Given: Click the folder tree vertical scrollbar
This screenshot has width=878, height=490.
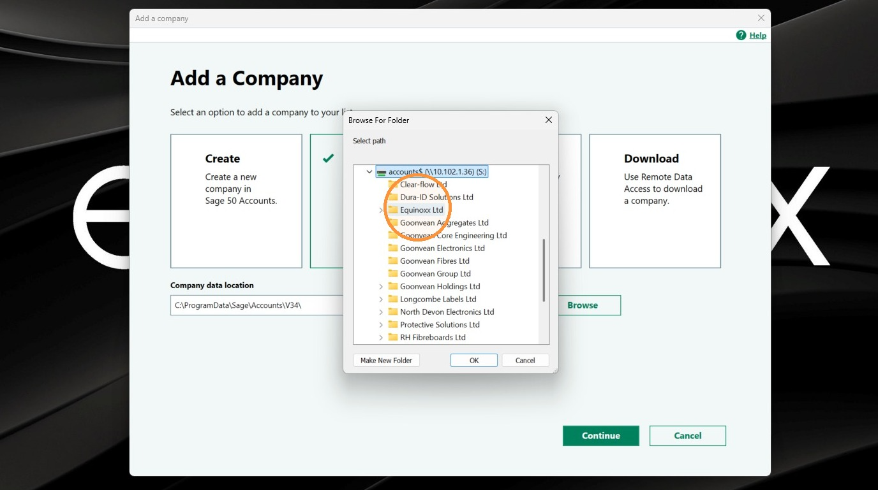Looking at the screenshot, I should (544, 271).
